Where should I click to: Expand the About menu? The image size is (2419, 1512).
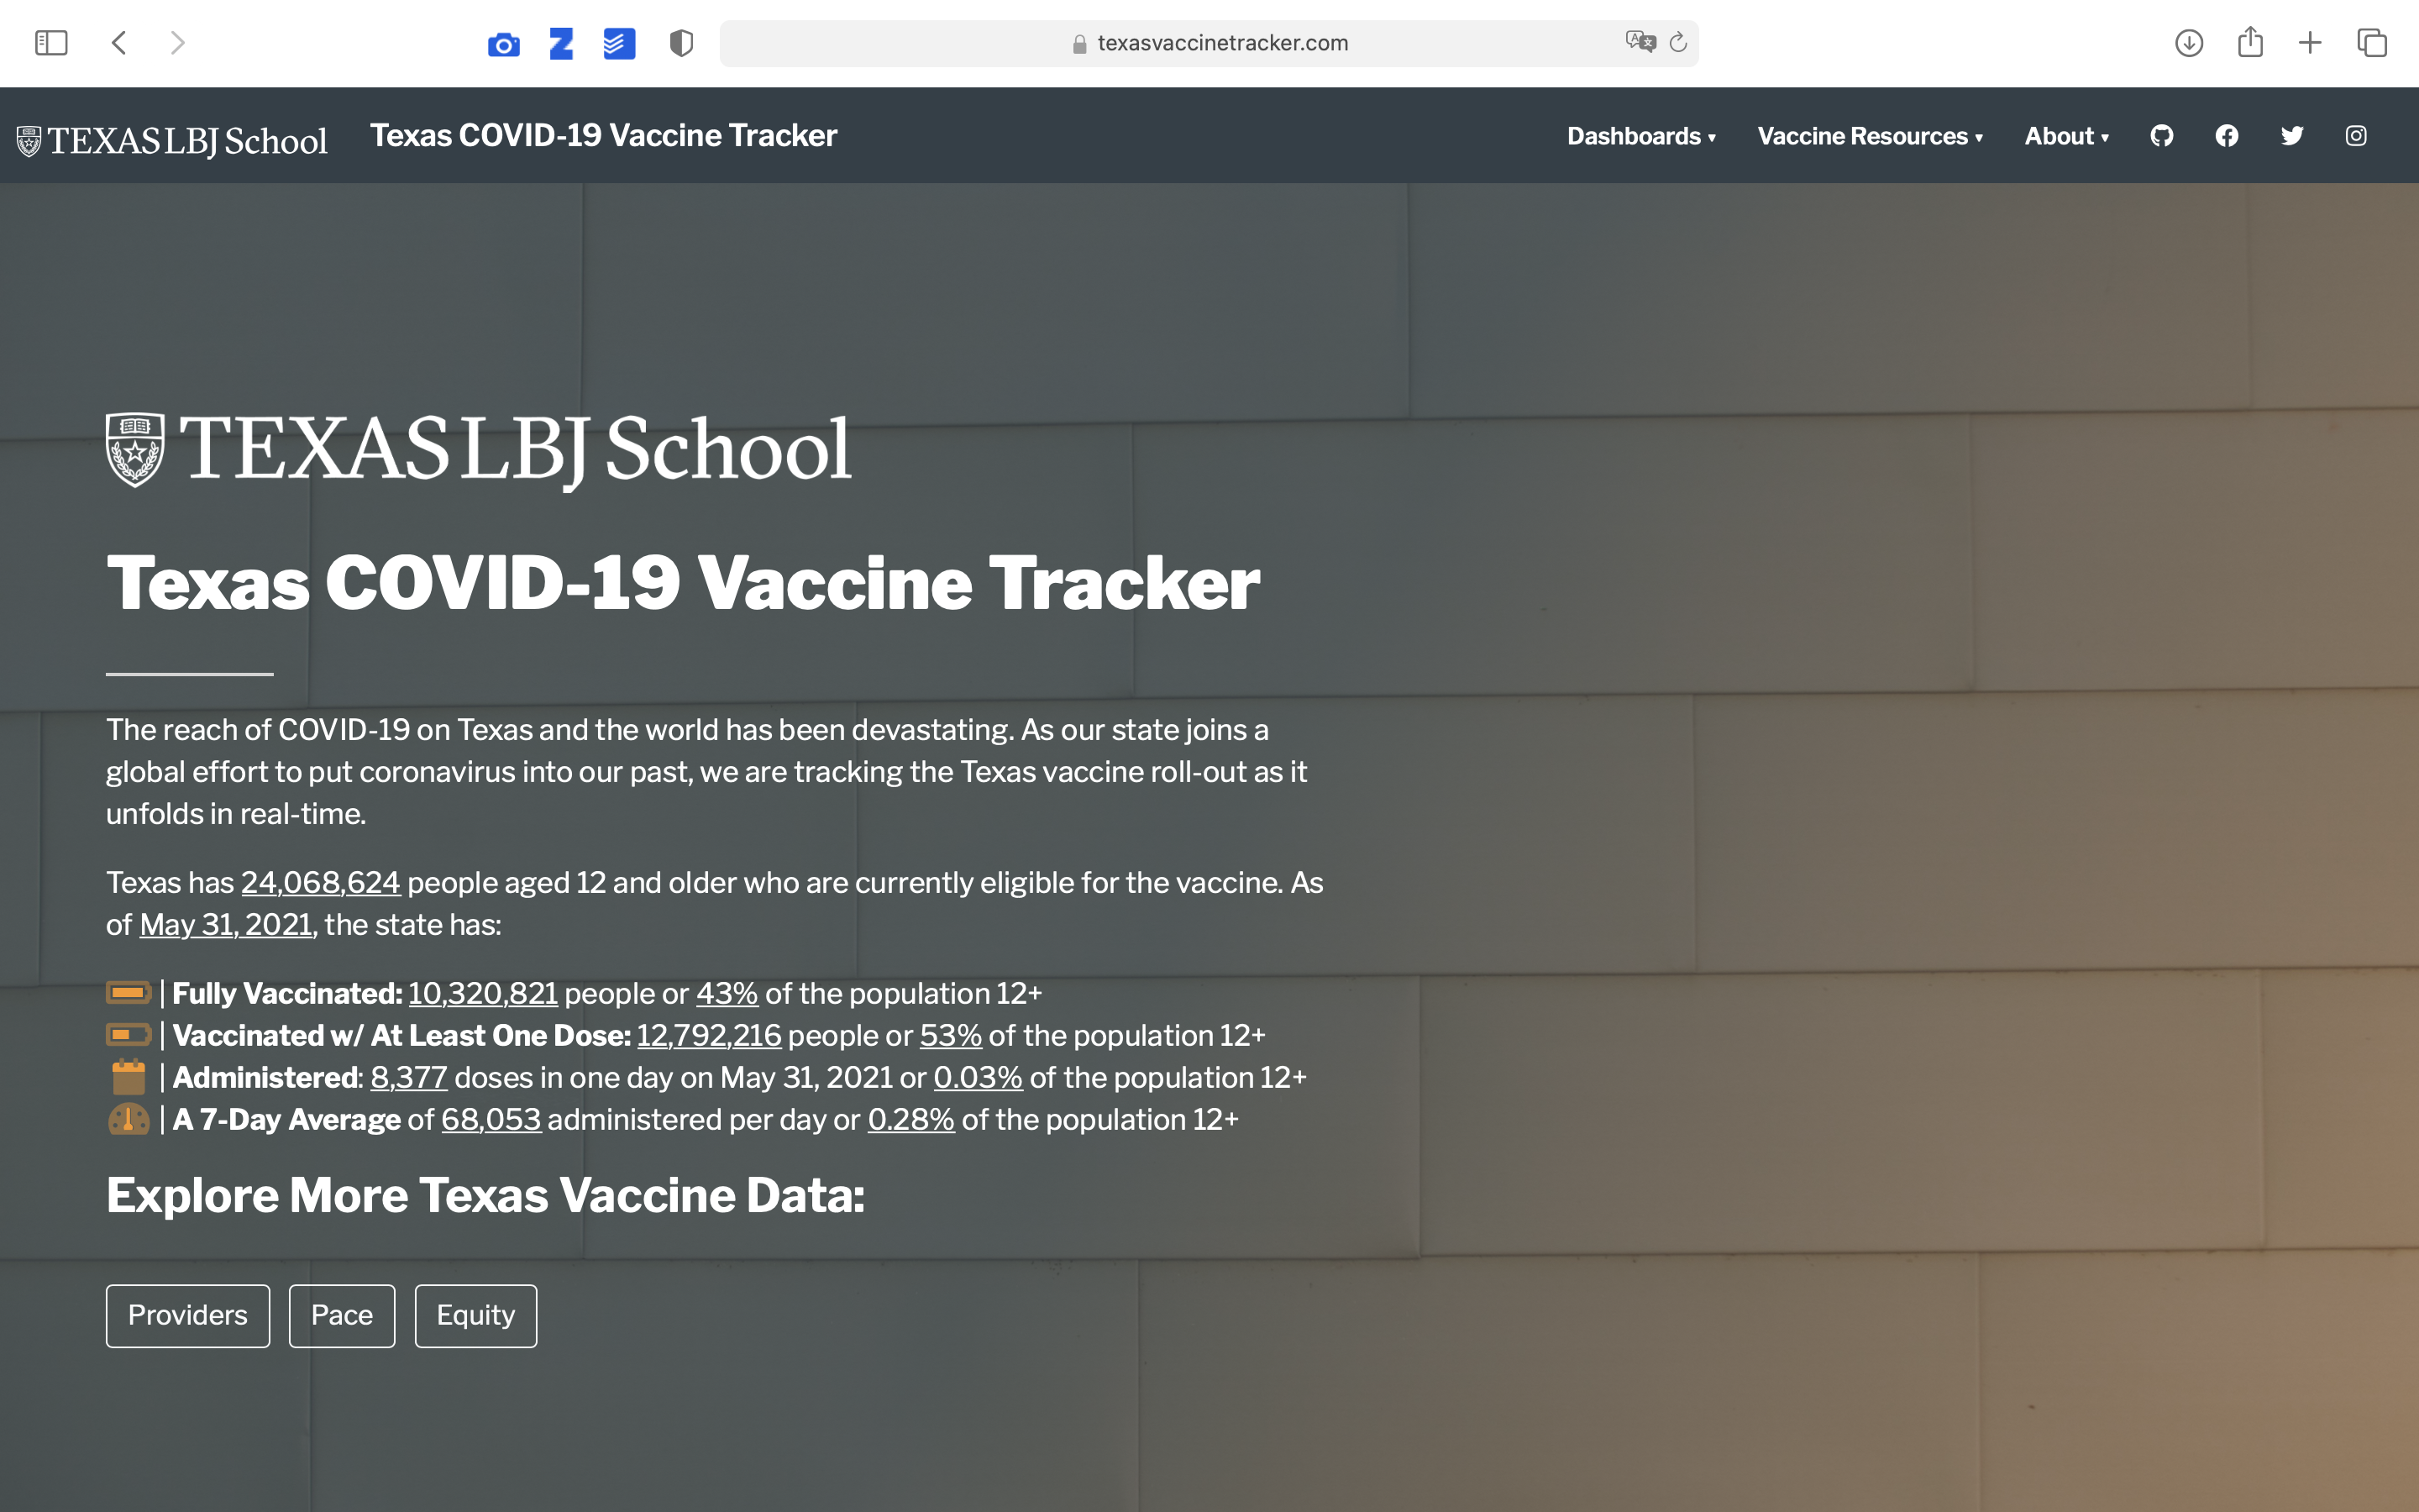point(2066,136)
